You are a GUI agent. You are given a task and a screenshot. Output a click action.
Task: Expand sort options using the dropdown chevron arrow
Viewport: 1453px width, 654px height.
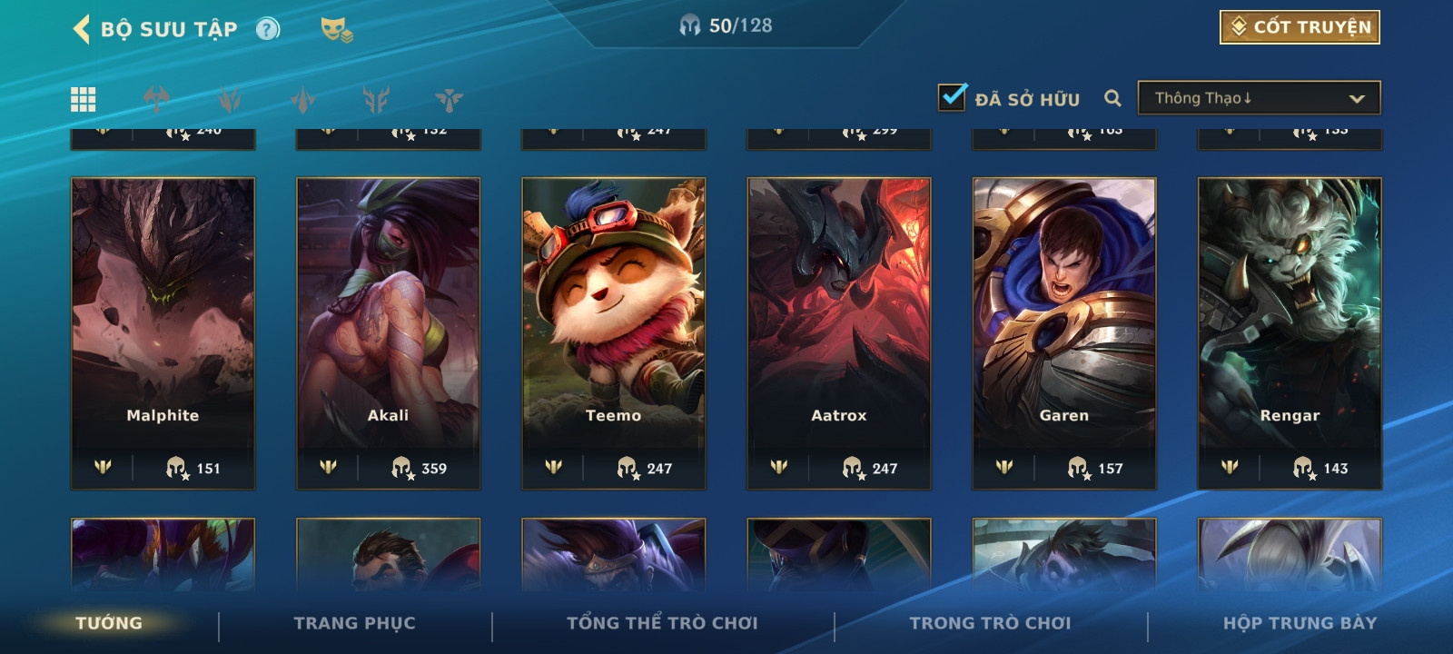coord(1357,99)
